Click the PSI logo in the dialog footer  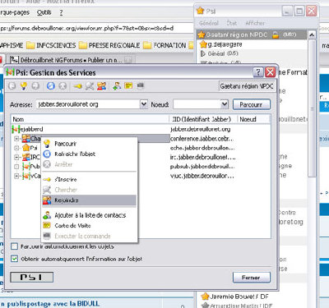point(32,278)
